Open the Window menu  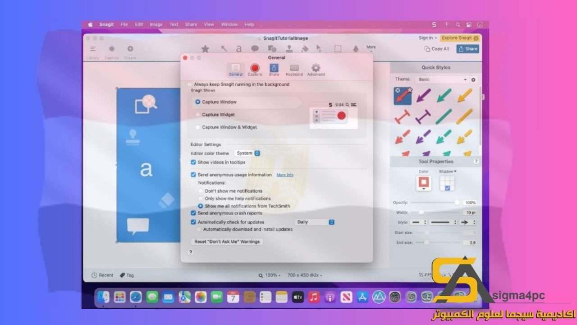tap(229, 25)
